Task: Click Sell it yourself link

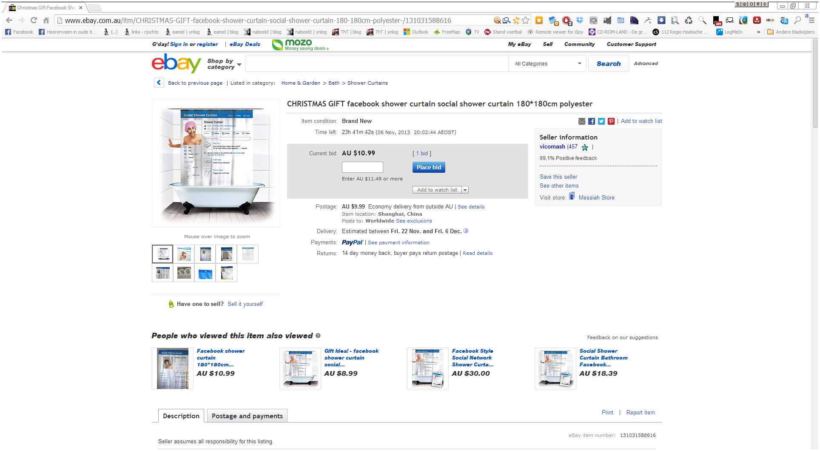Action: point(245,304)
